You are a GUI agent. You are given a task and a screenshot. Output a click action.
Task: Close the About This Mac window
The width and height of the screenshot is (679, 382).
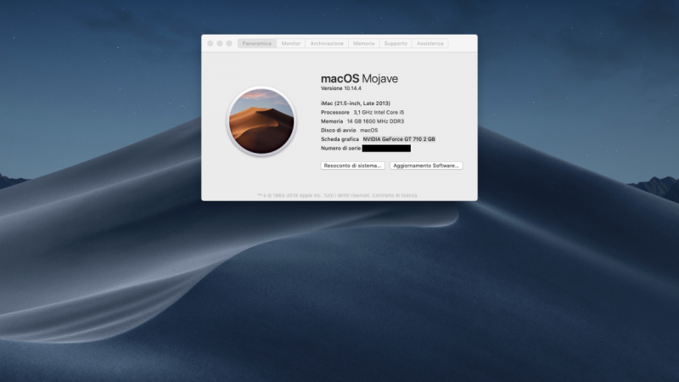[210, 43]
